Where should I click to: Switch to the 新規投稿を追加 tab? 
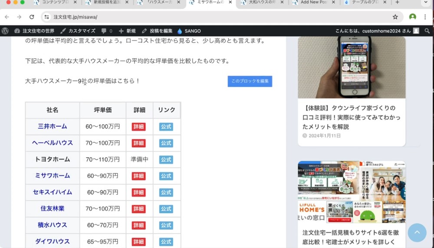pos(107,2)
